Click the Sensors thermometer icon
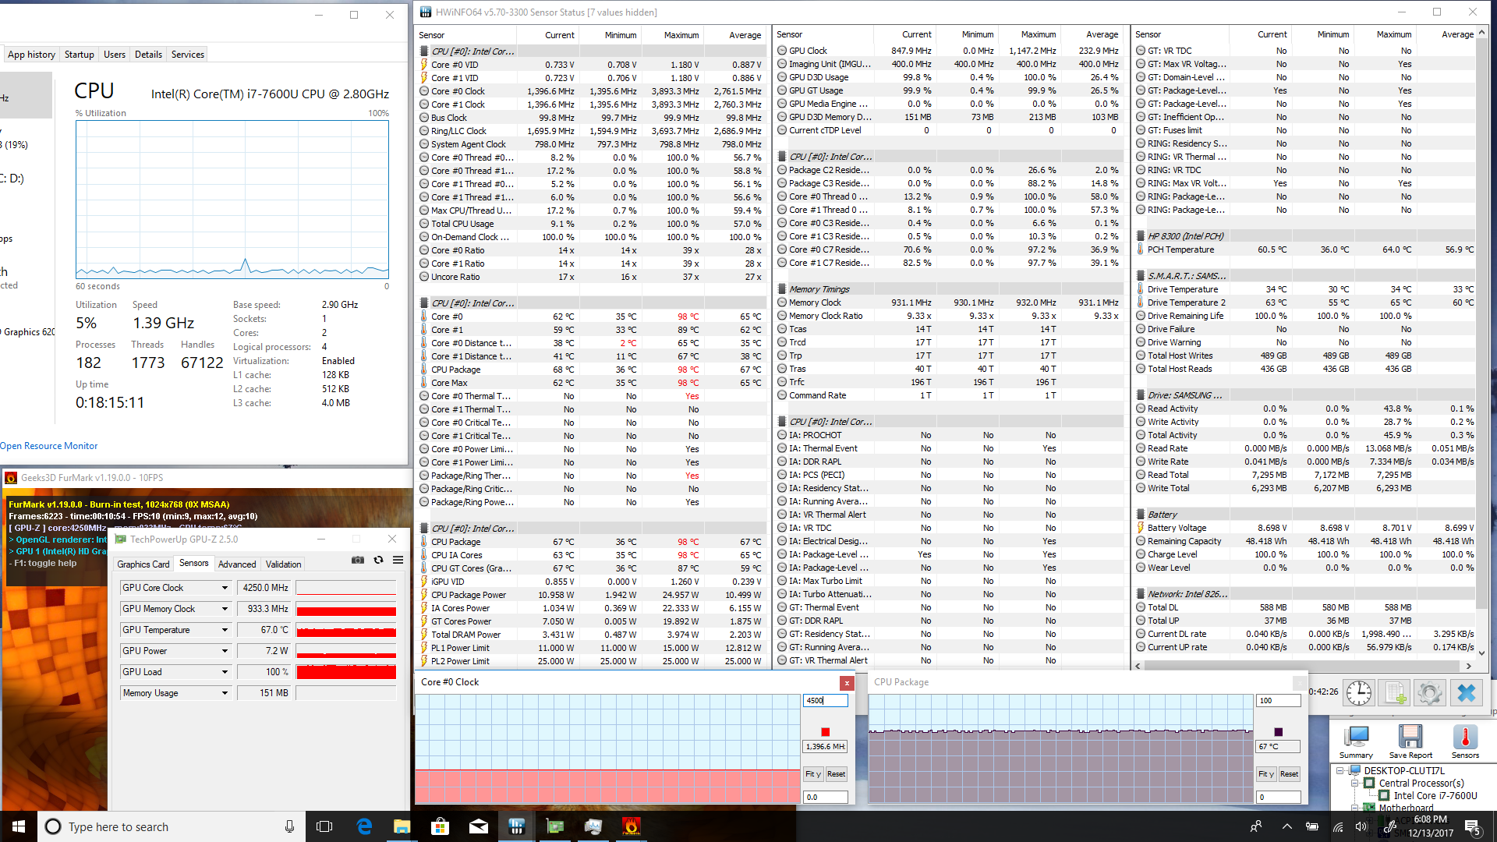The image size is (1497, 842). click(x=1465, y=738)
